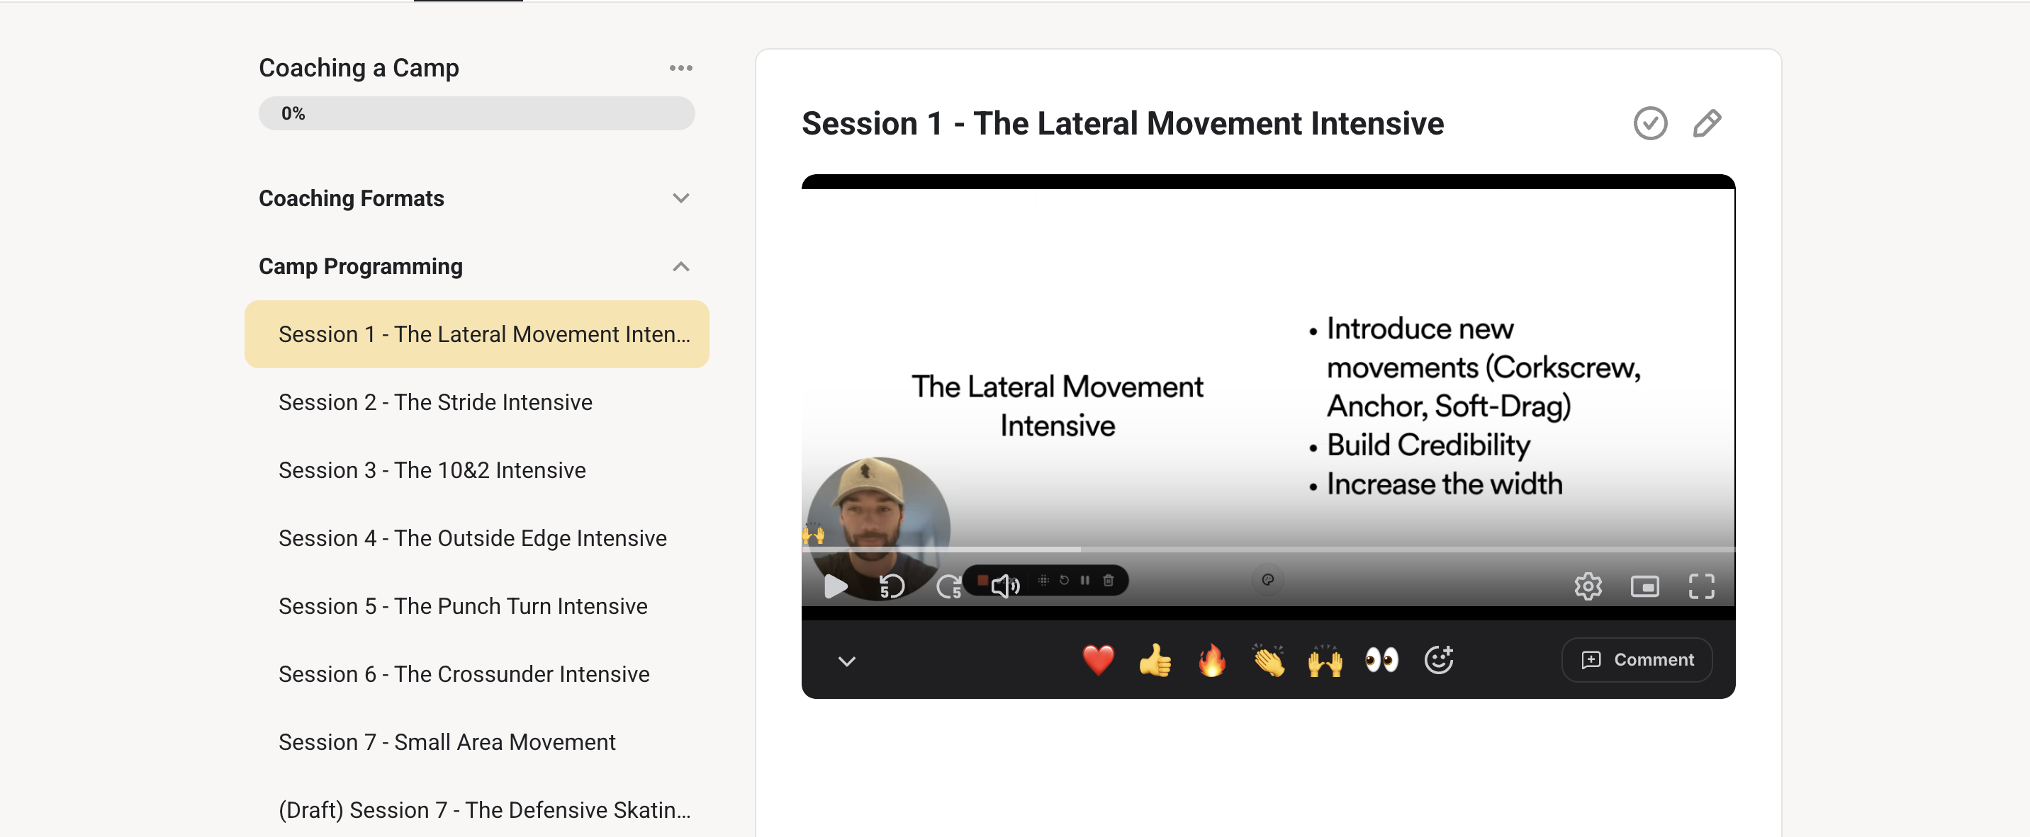
Task: Click pause icon in recording bar
Action: [x=1085, y=581]
